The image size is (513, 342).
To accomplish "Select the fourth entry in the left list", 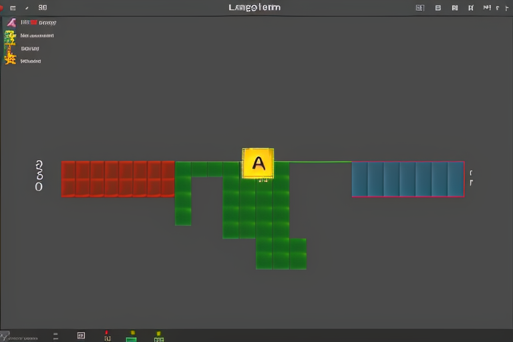I will coord(30,61).
